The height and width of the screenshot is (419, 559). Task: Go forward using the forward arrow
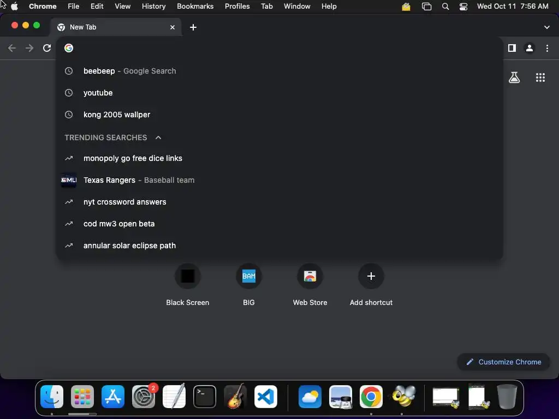[x=29, y=48]
